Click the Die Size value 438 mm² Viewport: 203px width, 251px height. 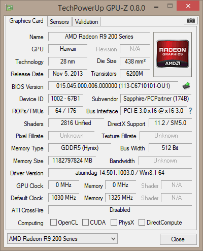coord(135,61)
